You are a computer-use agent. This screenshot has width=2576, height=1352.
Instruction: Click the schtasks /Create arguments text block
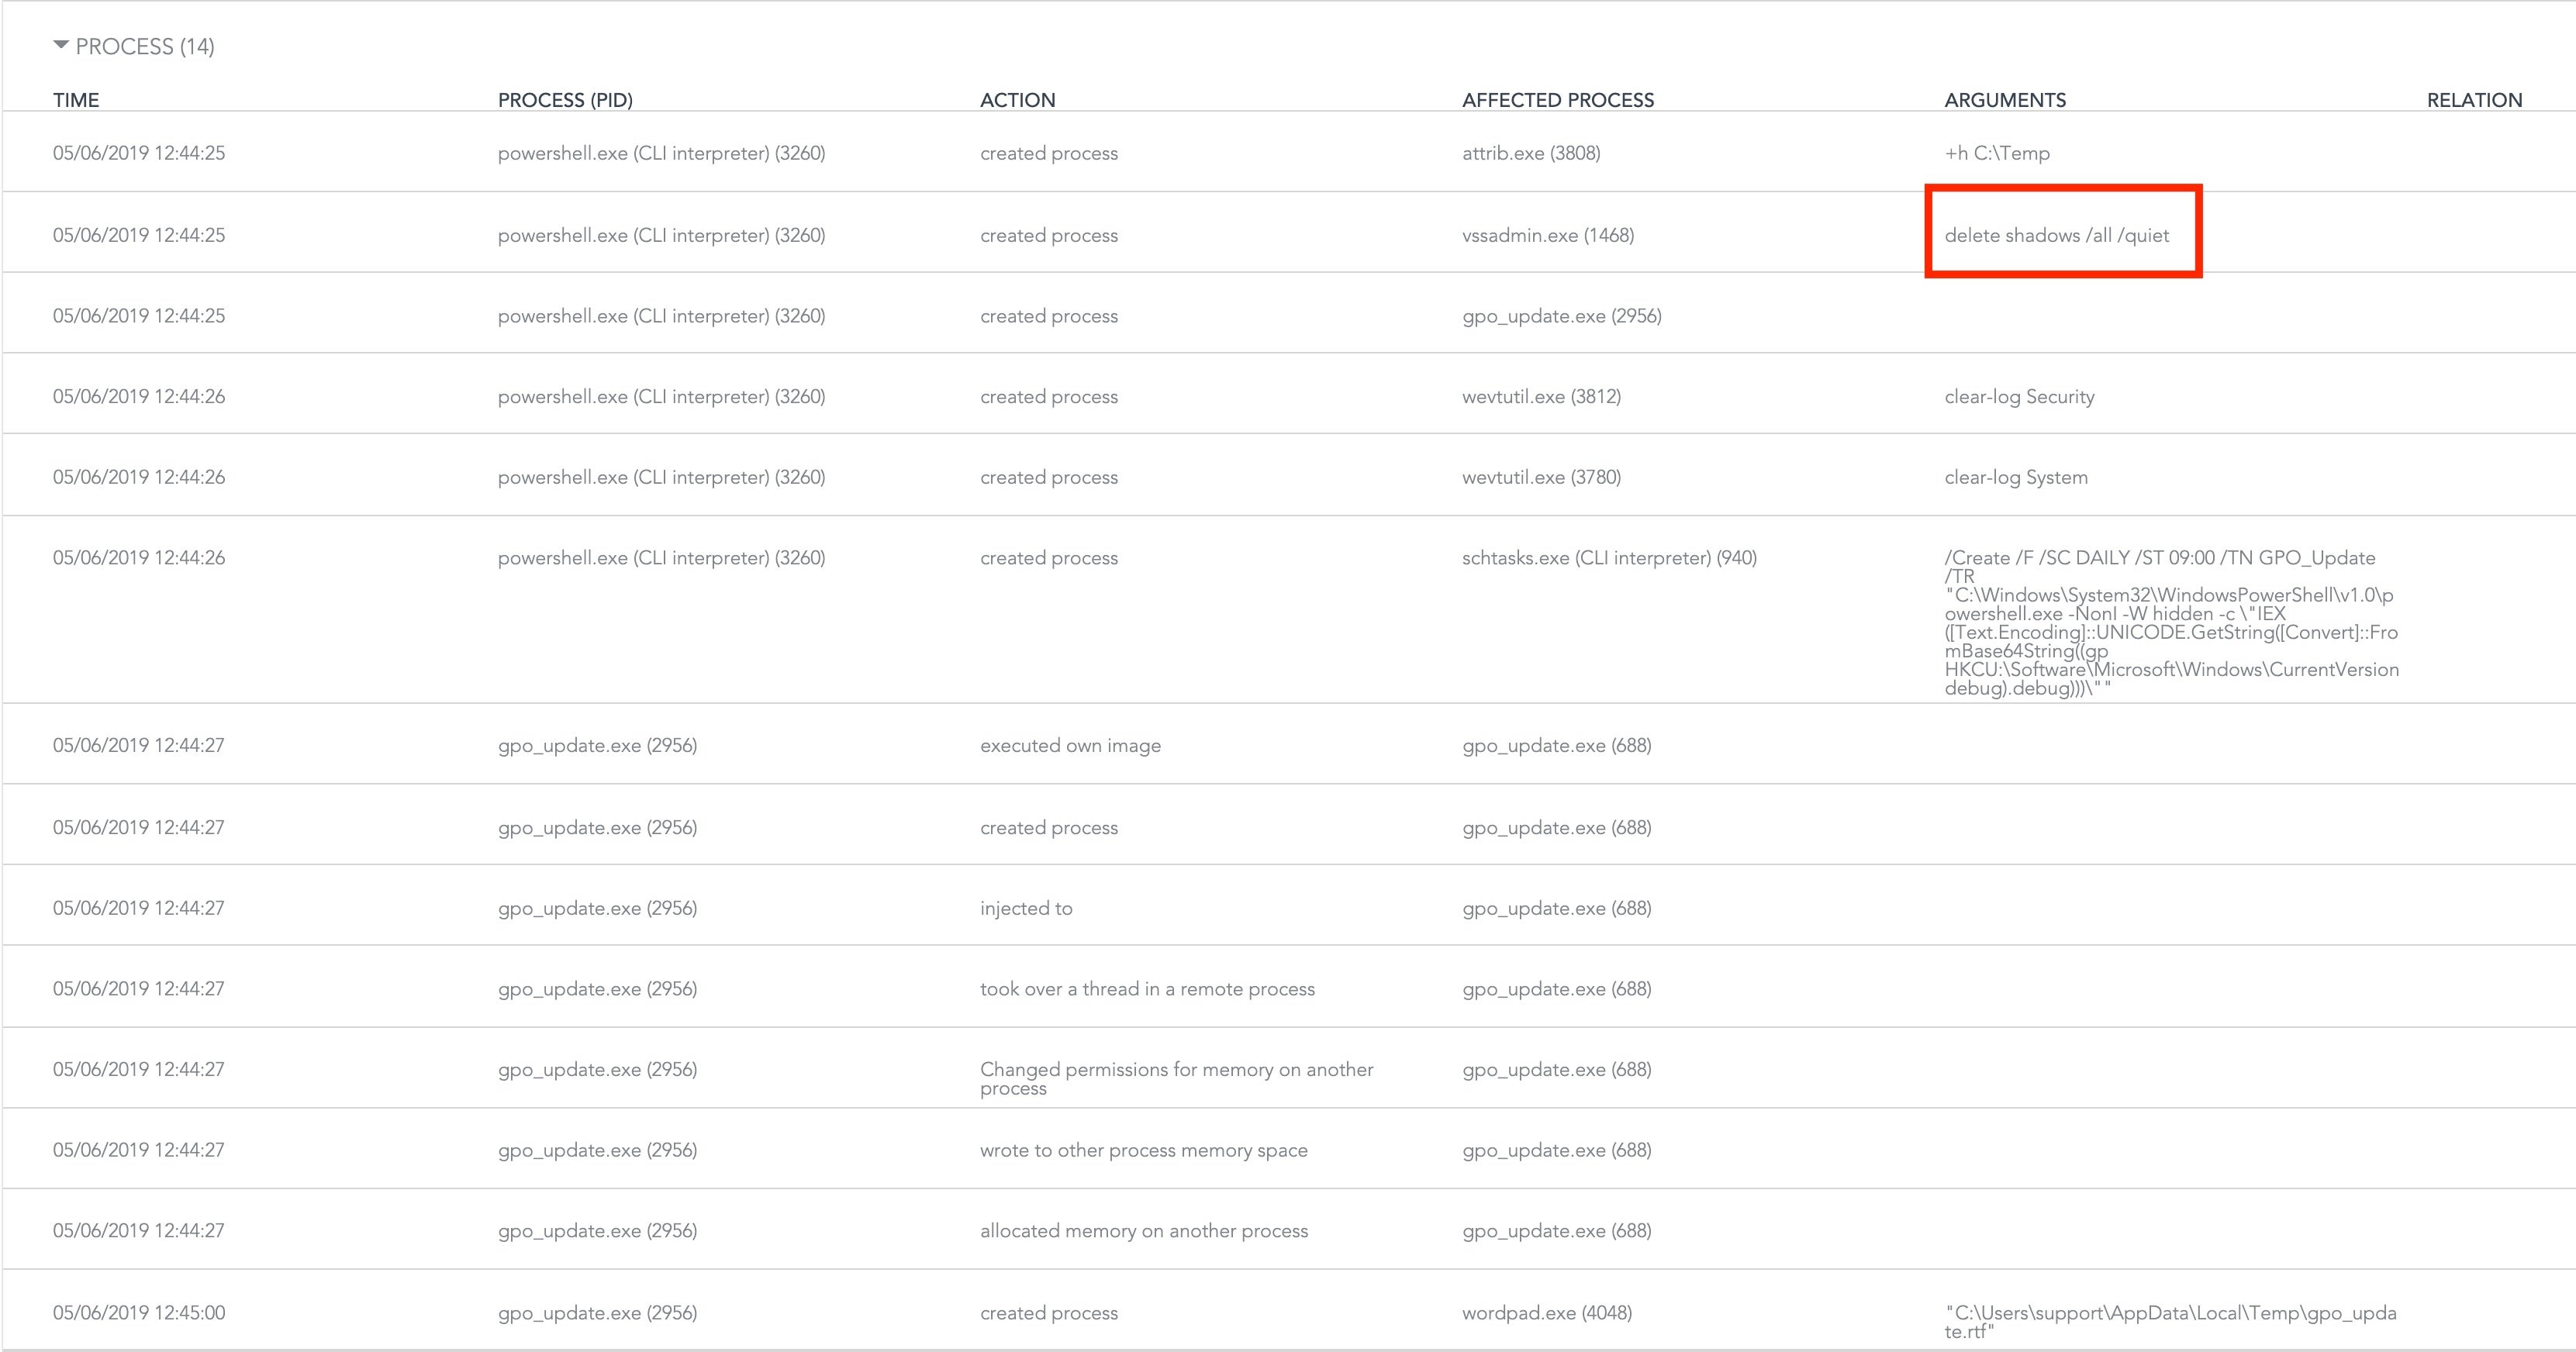tap(2168, 622)
